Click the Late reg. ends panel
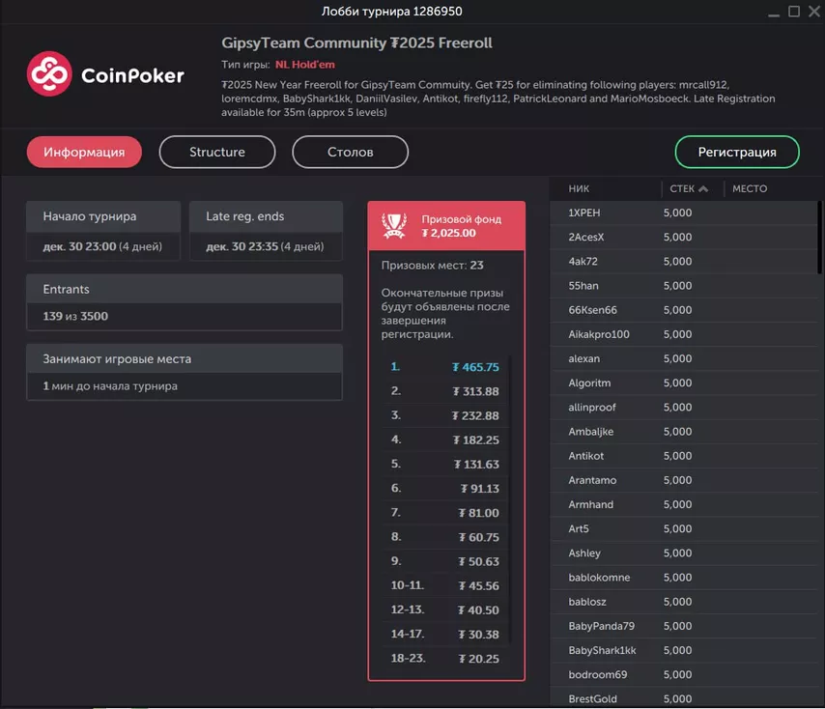Viewport: 825px width, 709px height. pyautogui.click(x=266, y=231)
